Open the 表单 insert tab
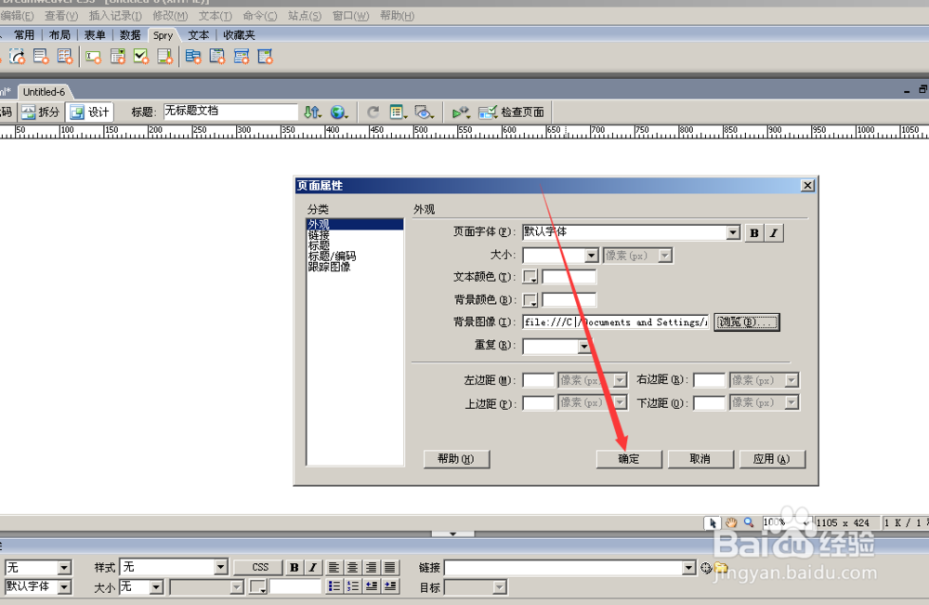Image resolution: width=929 pixels, height=605 pixels. (95, 35)
